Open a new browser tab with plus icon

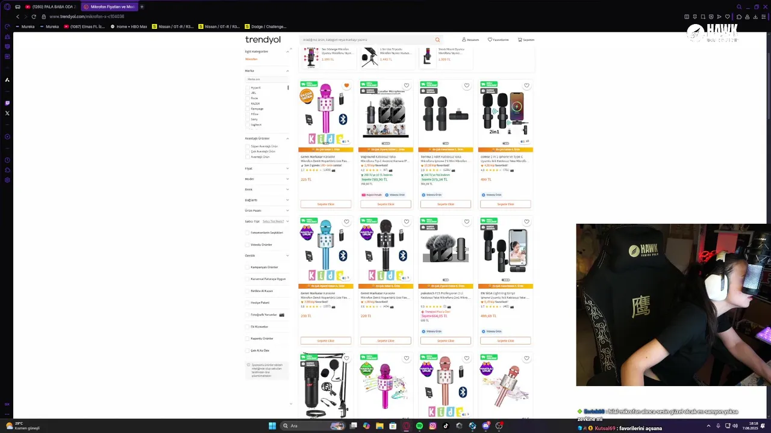pos(142,7)
